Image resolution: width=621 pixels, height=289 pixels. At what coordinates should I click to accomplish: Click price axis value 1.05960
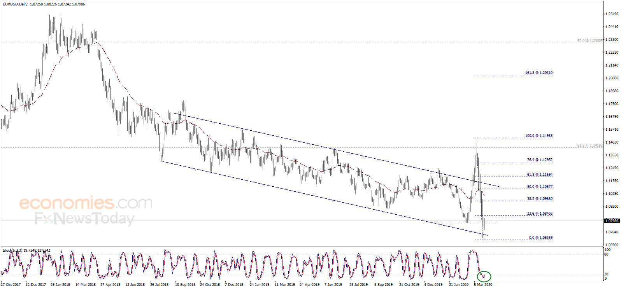(612, 245)
